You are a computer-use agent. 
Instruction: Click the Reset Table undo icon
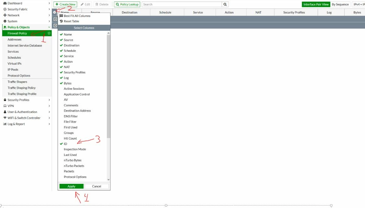(61, 21)
